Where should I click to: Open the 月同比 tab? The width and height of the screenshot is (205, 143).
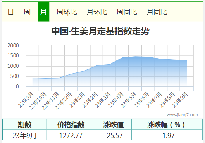pos(157,12)
